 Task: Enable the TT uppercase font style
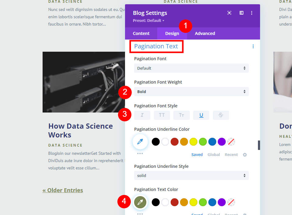click(x=162, y=115)
